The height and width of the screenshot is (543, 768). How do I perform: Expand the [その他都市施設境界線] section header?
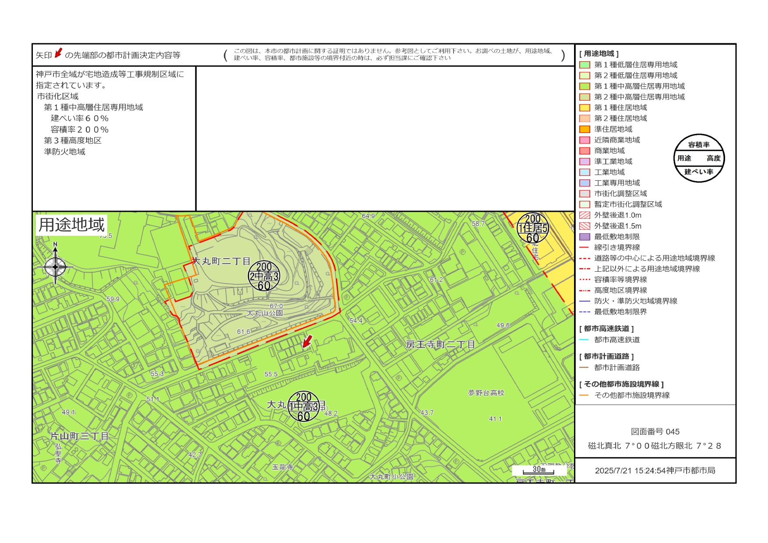point(621,384)
